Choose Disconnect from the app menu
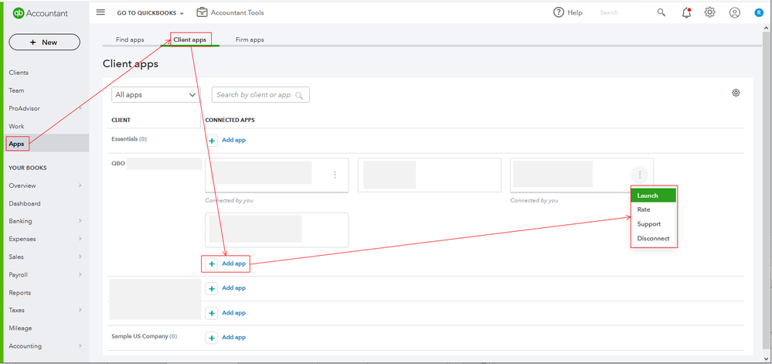This screenshot has height=364, width=772. click(x=654, y=238)
